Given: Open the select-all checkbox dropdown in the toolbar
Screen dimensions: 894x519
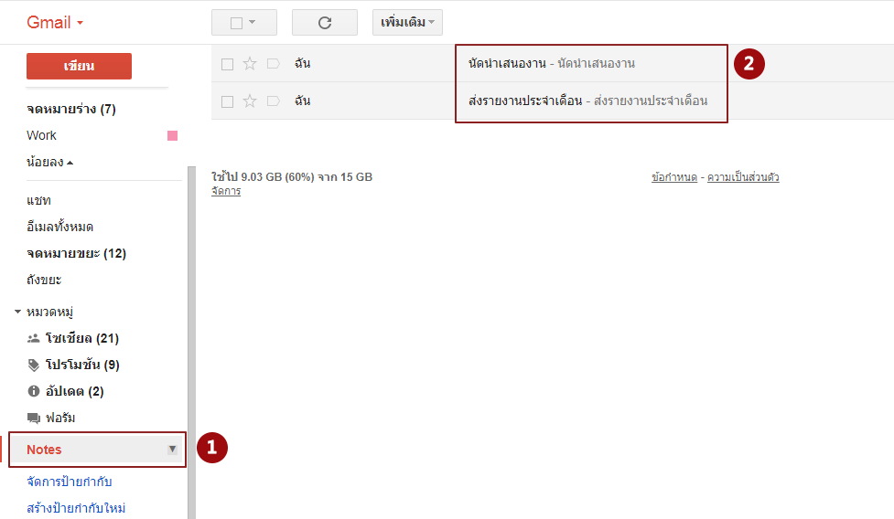Looking at the screenshot, I should tap(252, 23).
